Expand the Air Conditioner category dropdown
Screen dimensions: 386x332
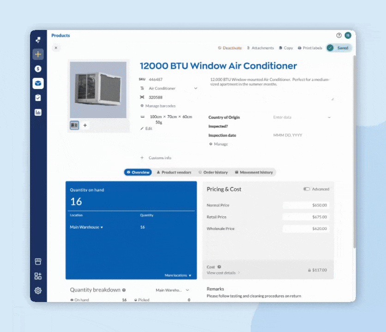(195, 89)
